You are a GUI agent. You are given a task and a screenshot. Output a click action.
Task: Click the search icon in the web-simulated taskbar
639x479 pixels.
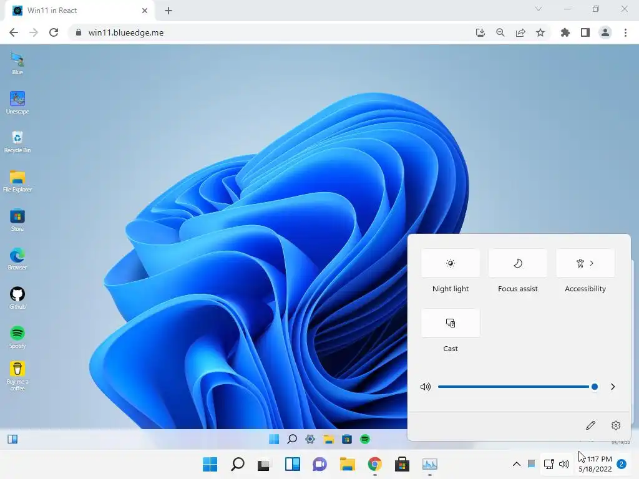tap(292, 439)
